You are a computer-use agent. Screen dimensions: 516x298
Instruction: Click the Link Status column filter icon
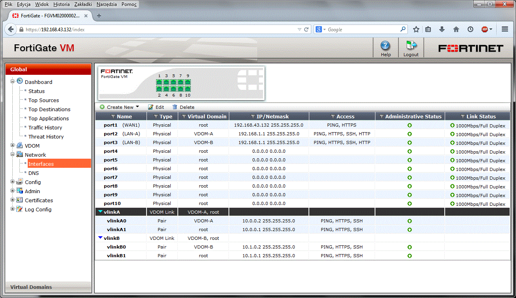tap(463, 117)
